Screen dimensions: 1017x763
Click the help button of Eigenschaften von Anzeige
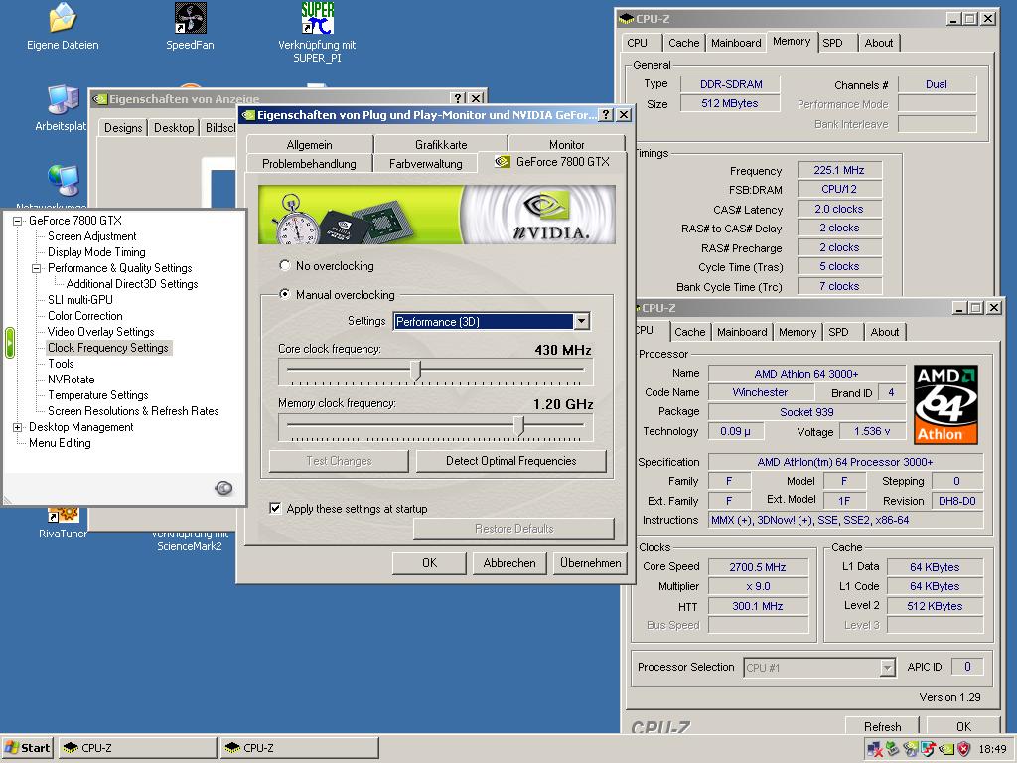[x=458, y=98]
